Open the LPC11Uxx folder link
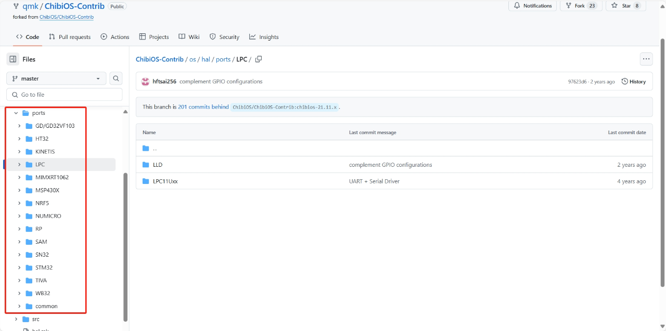 click(165, 181)
